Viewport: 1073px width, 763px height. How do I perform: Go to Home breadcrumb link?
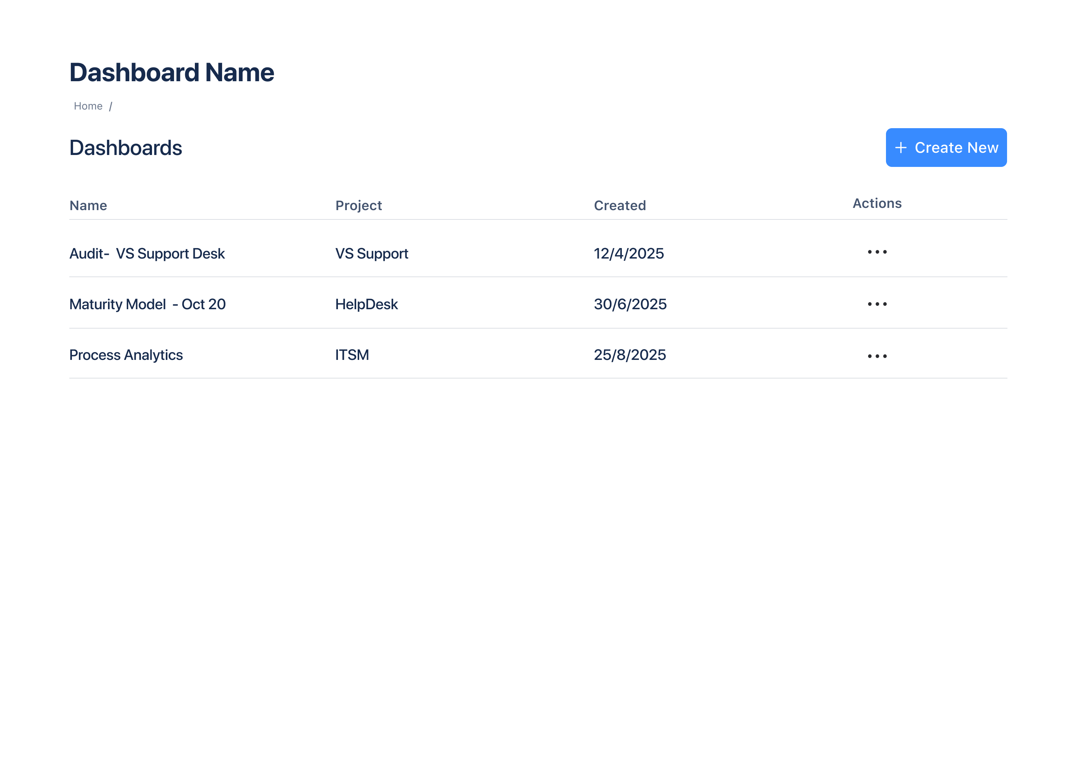click(88, 106)
